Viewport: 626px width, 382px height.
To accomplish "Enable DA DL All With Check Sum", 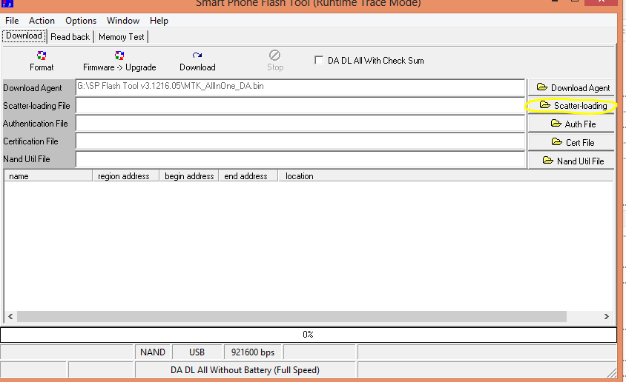I will click(319, 60).
